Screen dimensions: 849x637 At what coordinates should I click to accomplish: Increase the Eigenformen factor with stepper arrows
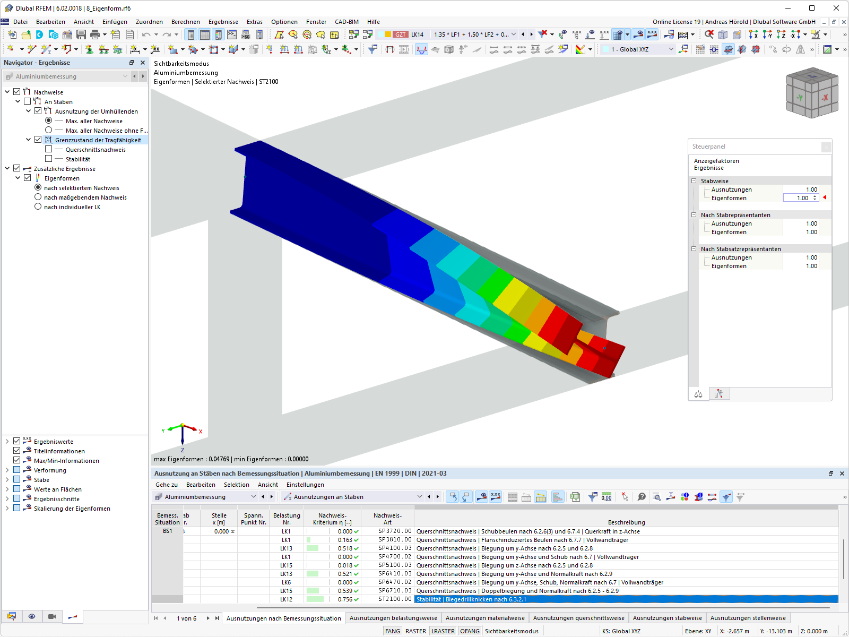click(815, 196)
